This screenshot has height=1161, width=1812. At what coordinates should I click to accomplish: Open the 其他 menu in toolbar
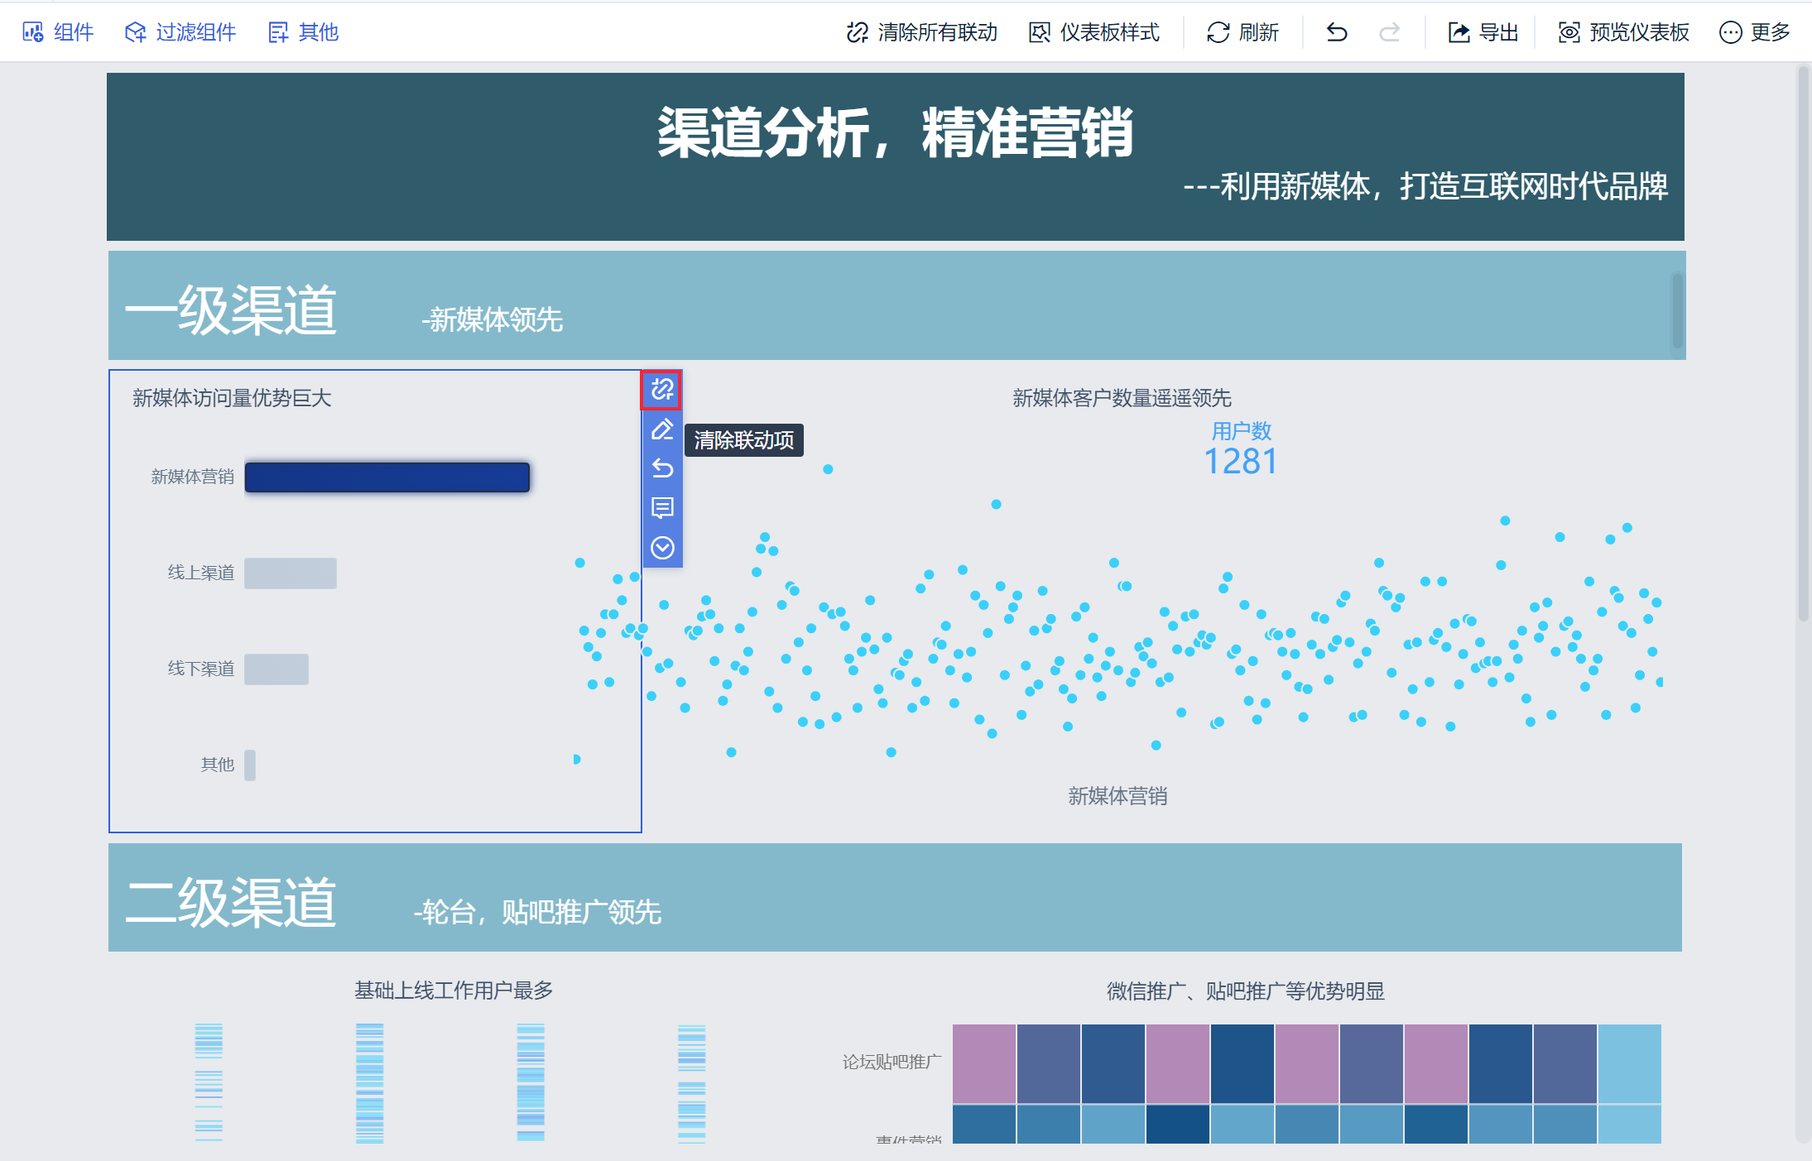[x=304, y=32]
